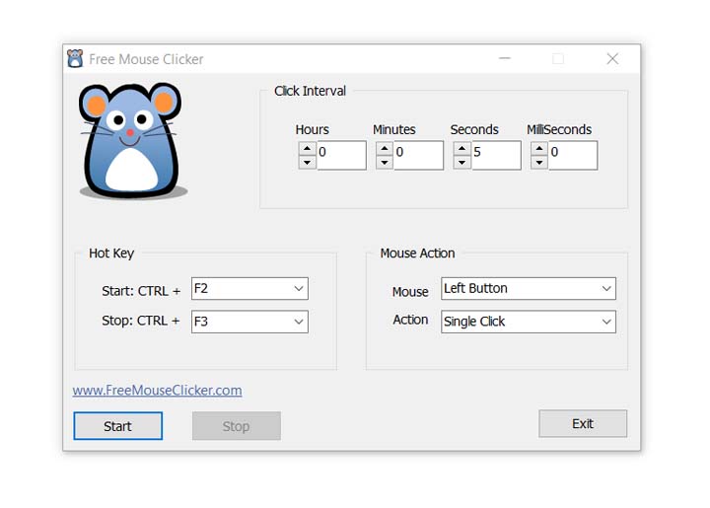
Task: Click the 'Start: CTRL +' label
Action: [141, 291]
